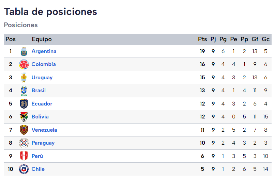This screenshot has height=178, width=275.
Task: Go to the Venezuela team page link
Action: [x=44, y=130]
